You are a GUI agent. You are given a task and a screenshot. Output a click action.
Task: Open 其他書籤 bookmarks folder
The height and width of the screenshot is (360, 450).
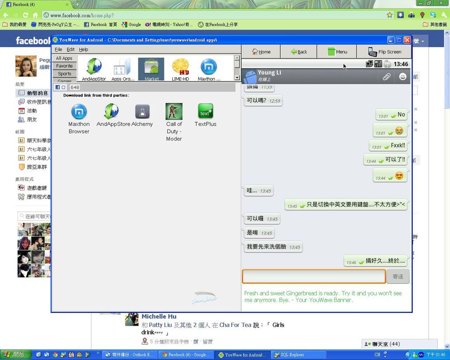[435, 25]
